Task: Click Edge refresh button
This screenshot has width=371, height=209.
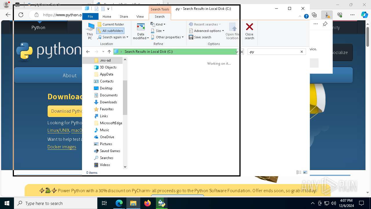Action: pyautogui.click(x=21, y=15)
